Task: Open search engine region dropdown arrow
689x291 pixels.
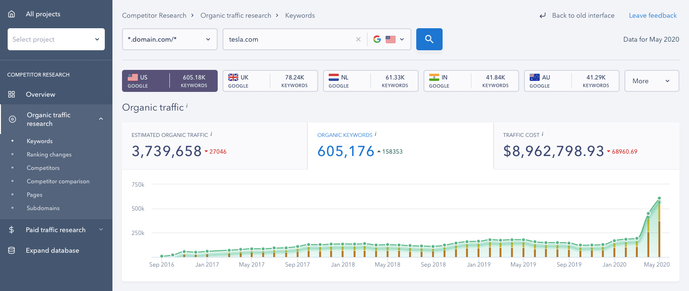Action: (402, 39)
